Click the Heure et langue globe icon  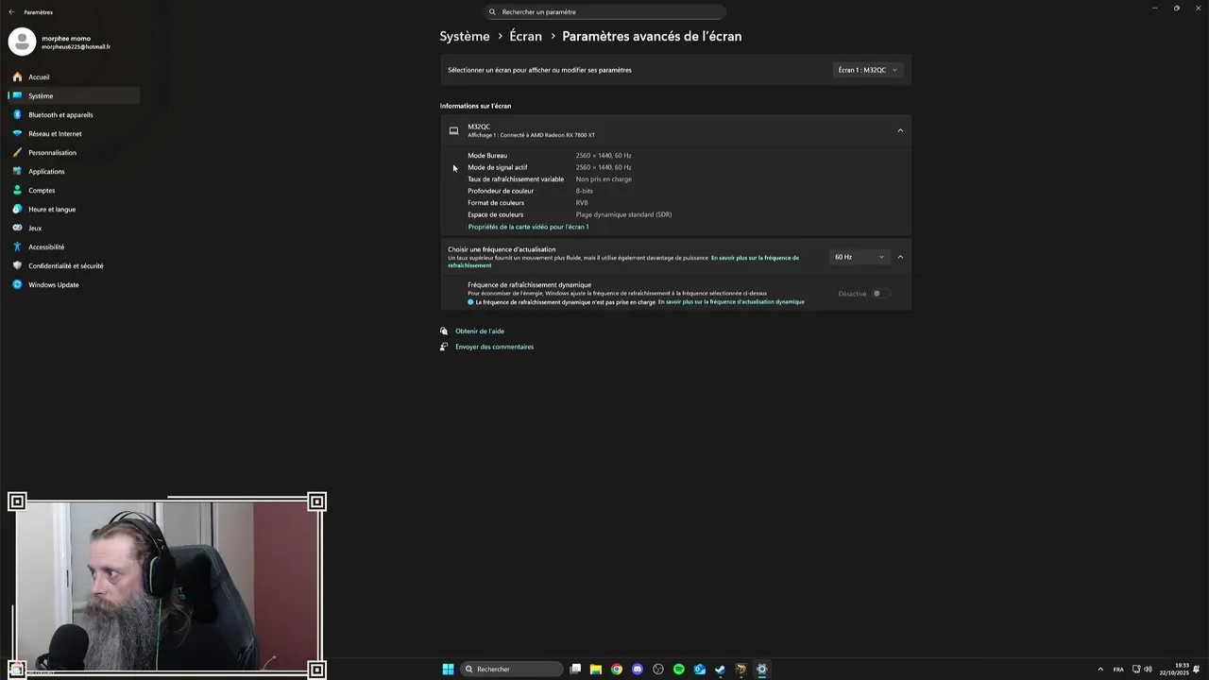(x=17, y=209)
